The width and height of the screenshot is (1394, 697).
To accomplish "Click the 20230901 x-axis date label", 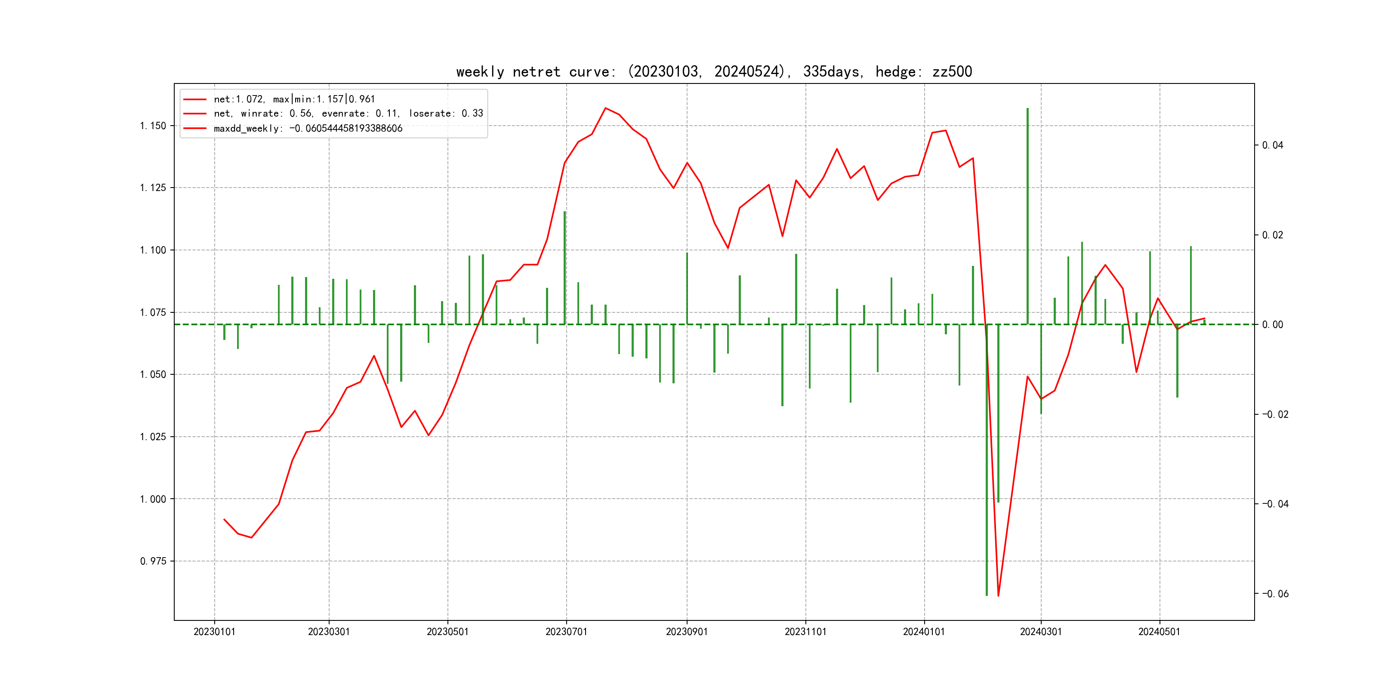I will [x=687, y=632].
